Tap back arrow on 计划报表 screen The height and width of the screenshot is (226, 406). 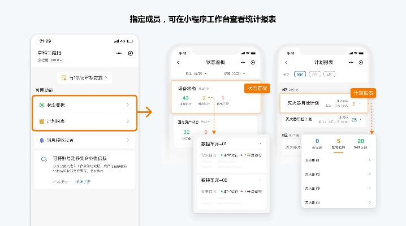(x=287, y=62)
